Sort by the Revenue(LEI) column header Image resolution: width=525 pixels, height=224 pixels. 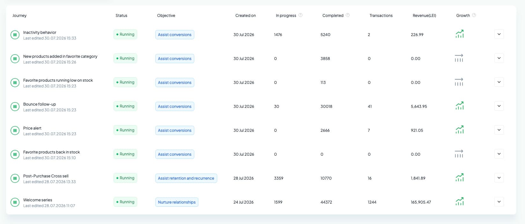[x=424, y=15]
